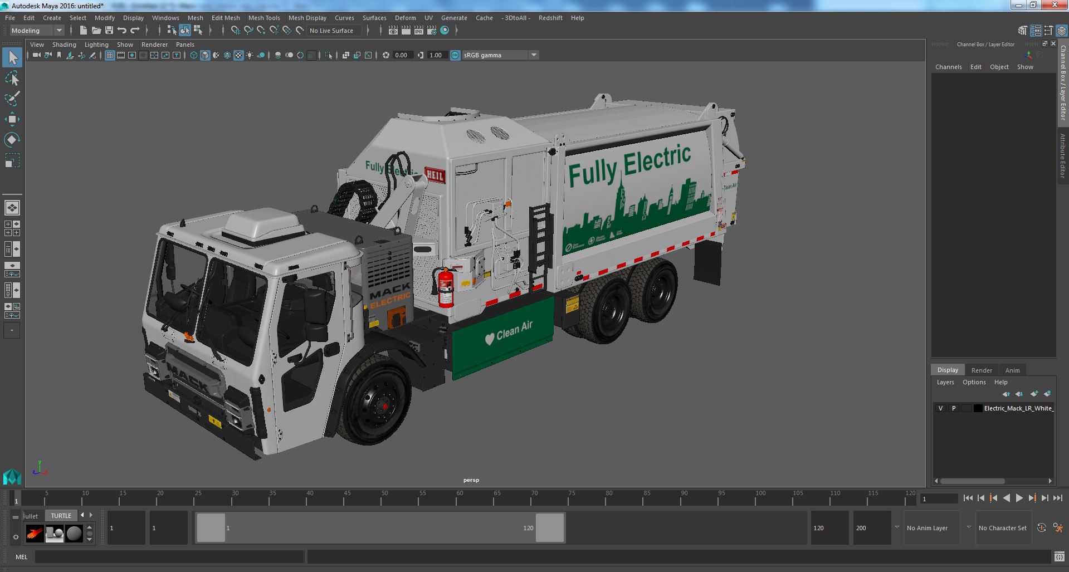Image resolution: width=1069 pixels, height=572 pixels.
Task: Activate the Move tool
Action: pyautogui.click(x=12, y=119)
